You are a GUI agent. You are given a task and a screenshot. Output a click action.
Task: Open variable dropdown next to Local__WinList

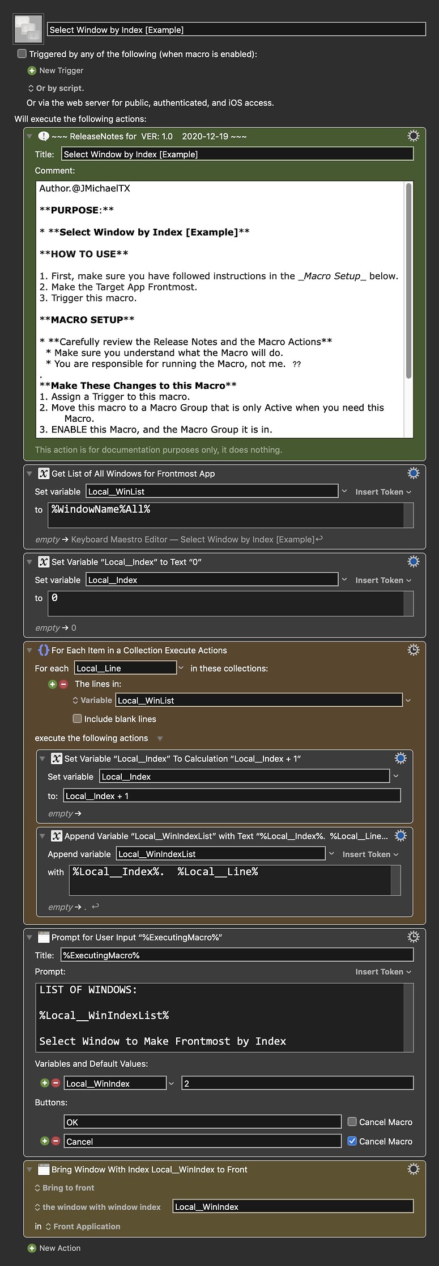(344, 491)
